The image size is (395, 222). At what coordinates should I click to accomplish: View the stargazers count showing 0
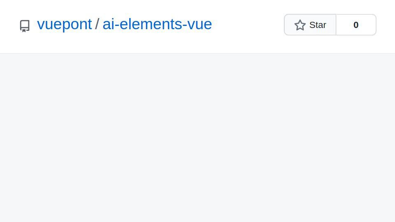(356, 25)
